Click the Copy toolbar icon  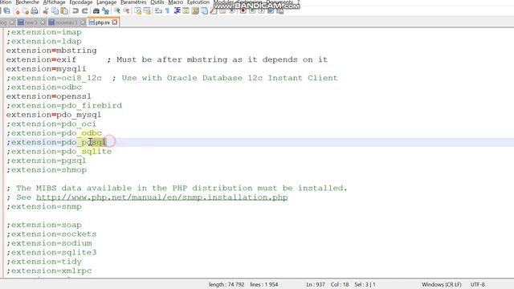click(55, 10)
